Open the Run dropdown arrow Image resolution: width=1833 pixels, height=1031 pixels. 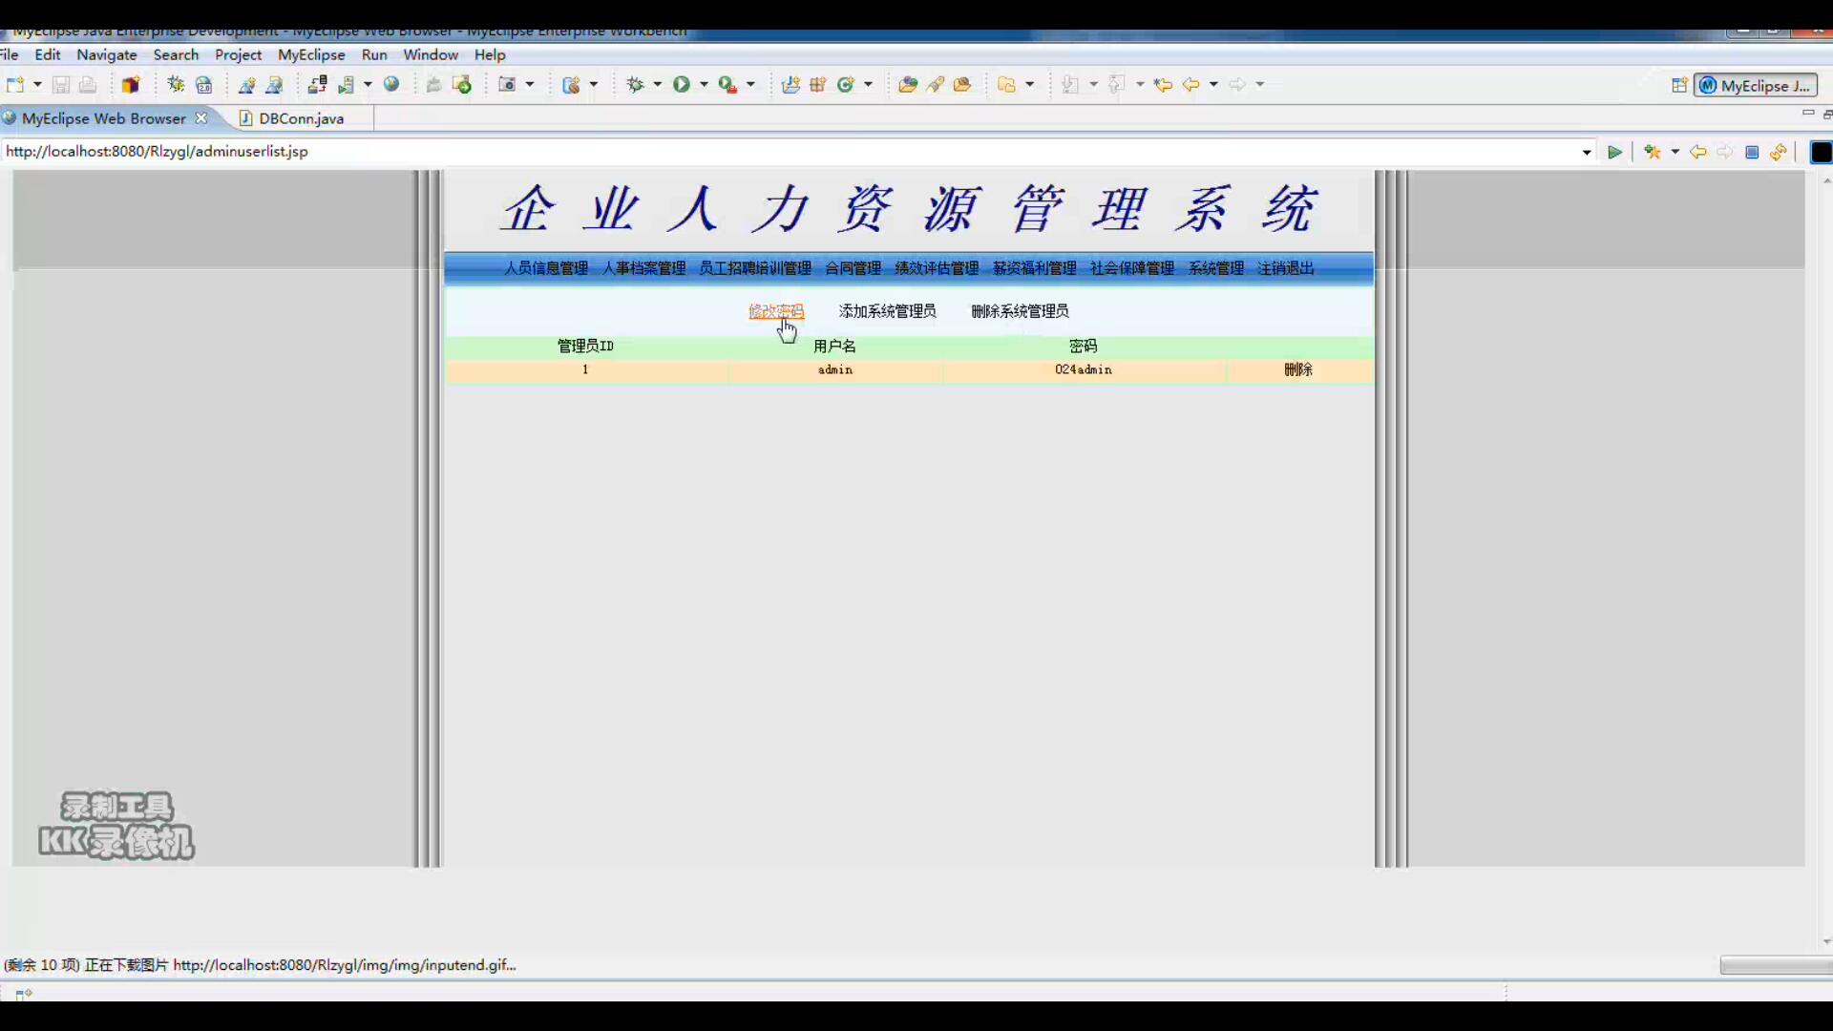tap(704, 85)
